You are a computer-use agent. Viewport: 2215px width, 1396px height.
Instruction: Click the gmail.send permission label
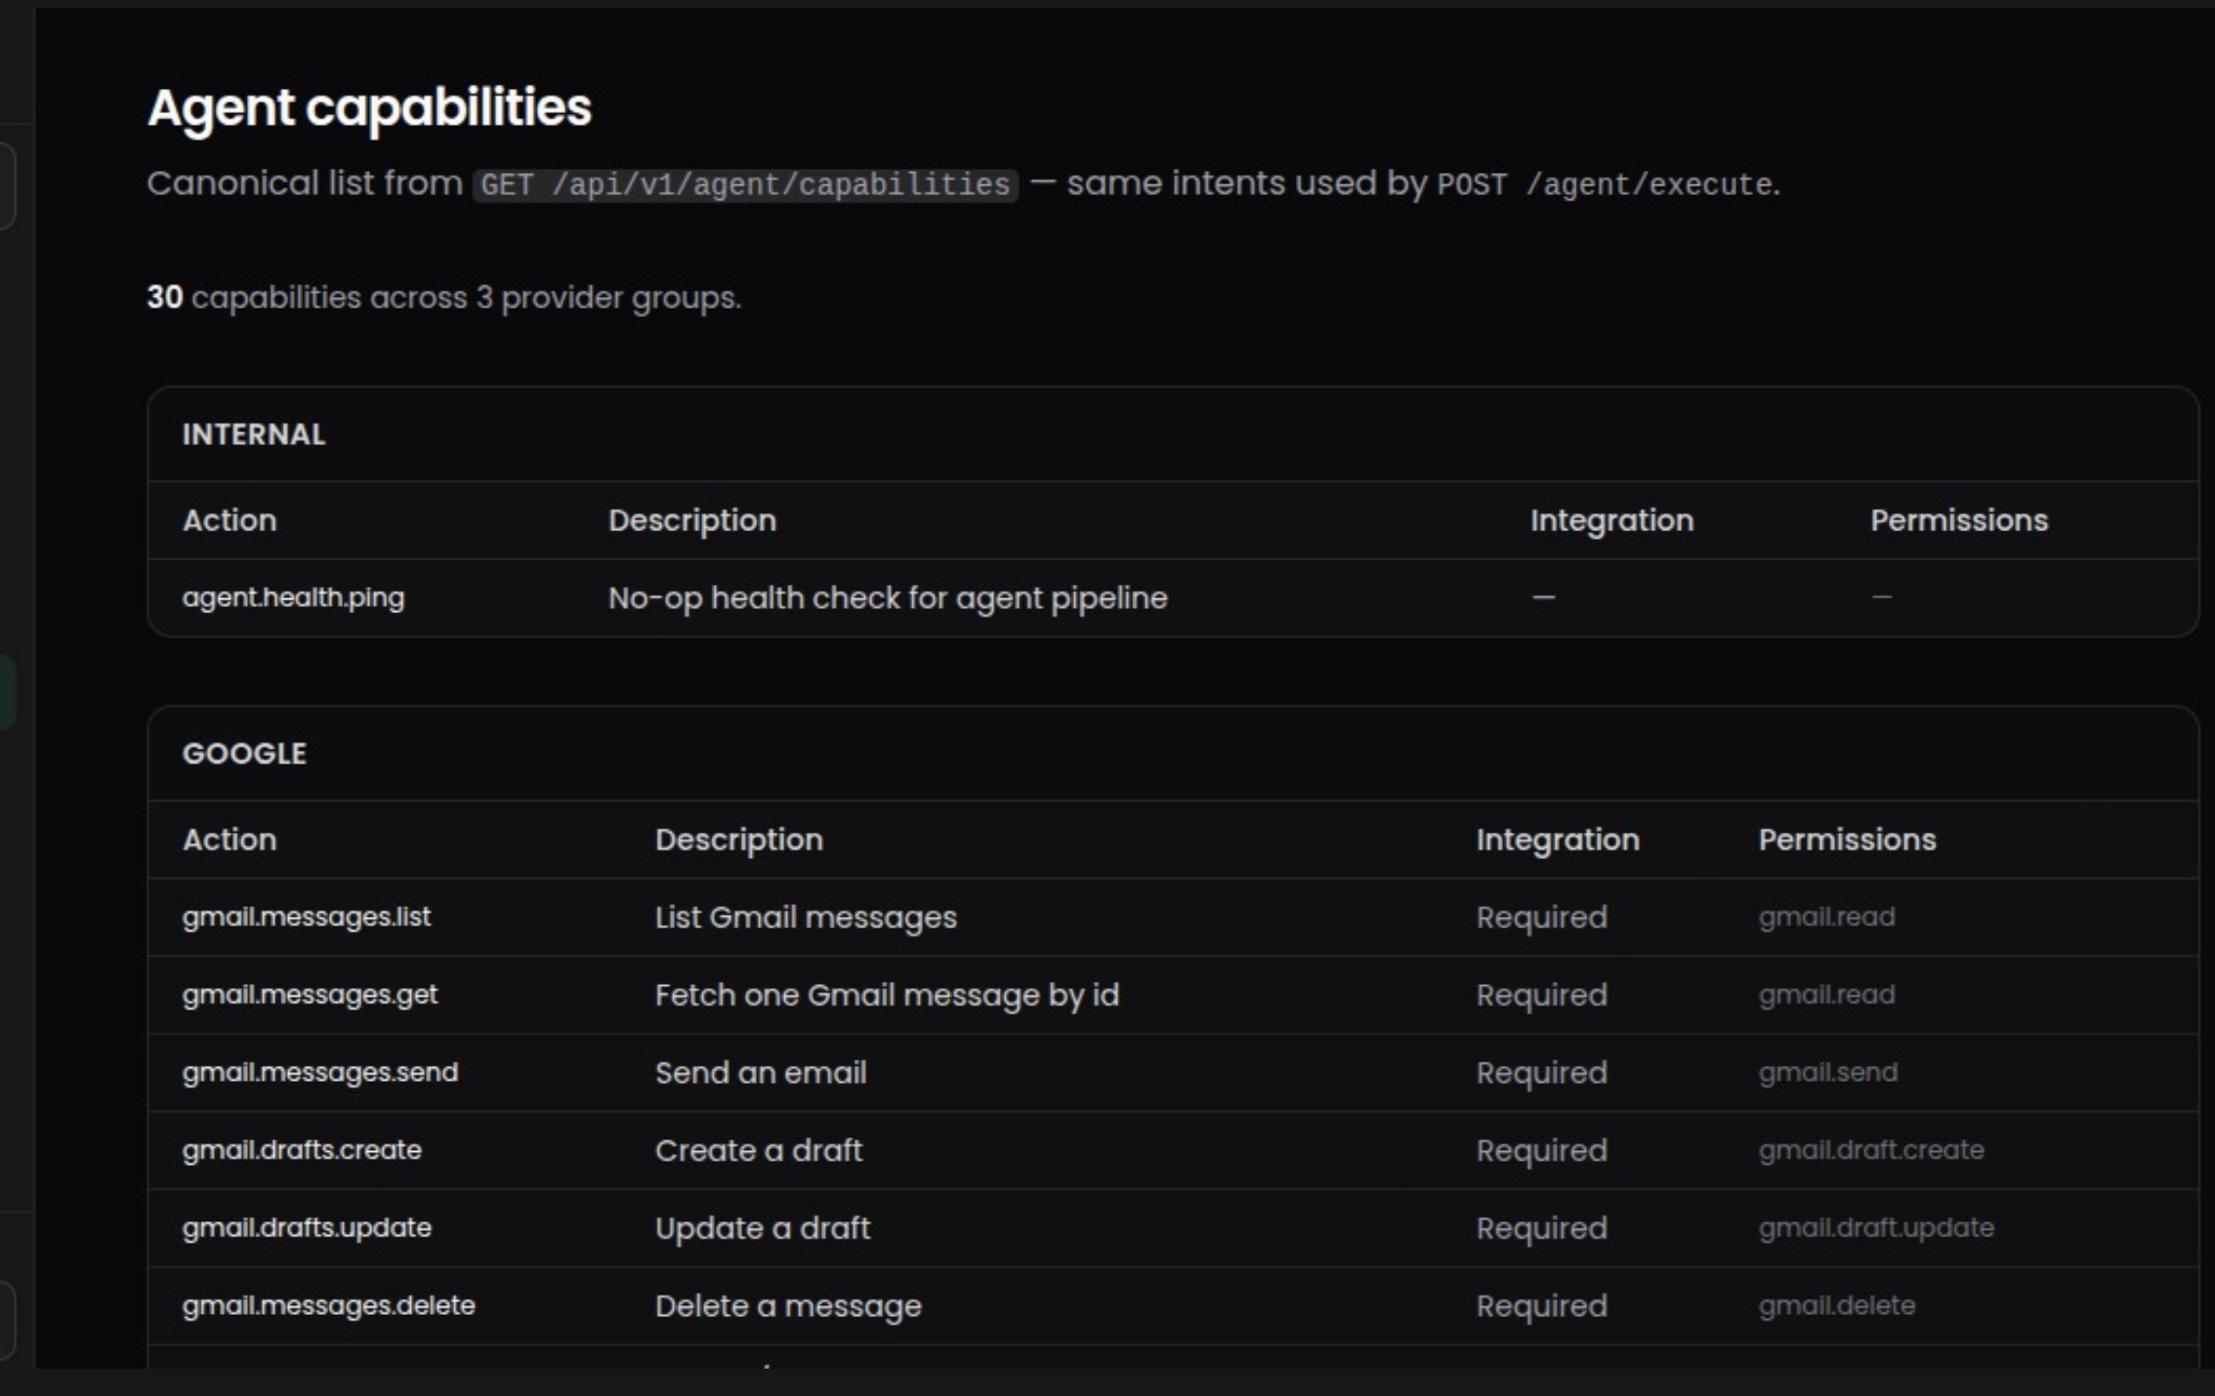1827,1072
